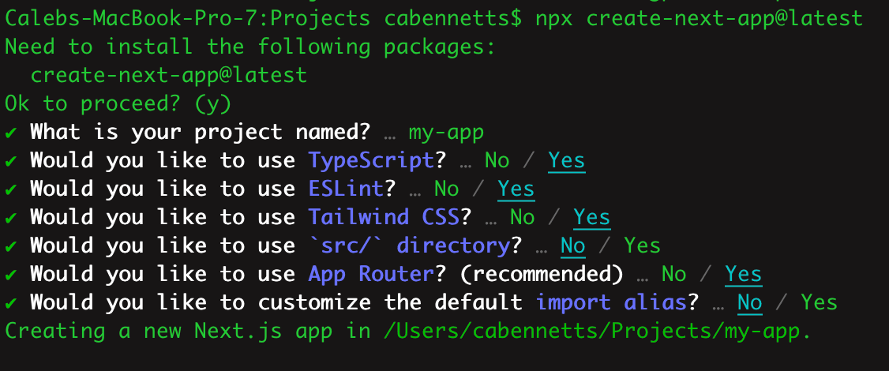The image size is (889, 371).
Task: Click checkmark next to TypeScript question
Action: (x=11, y=160)
